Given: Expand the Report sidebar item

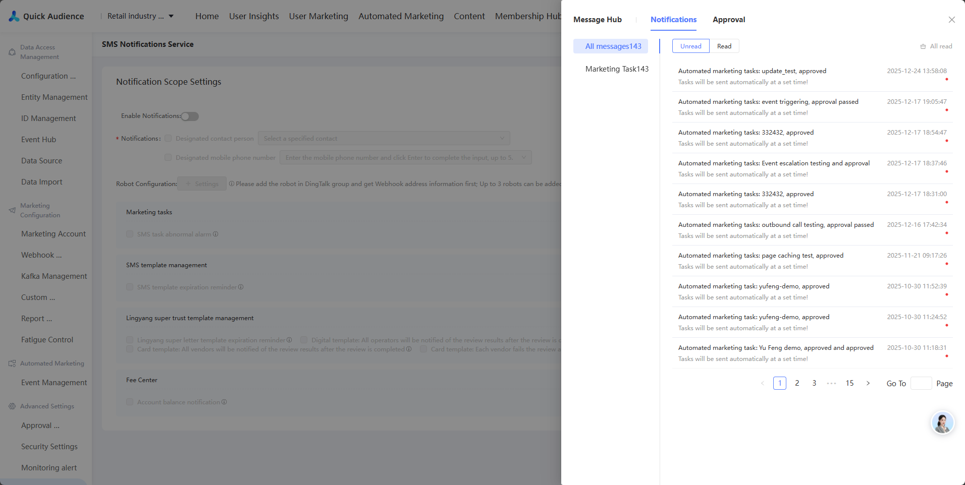Looking at the screenshot, I should [36, 319].
